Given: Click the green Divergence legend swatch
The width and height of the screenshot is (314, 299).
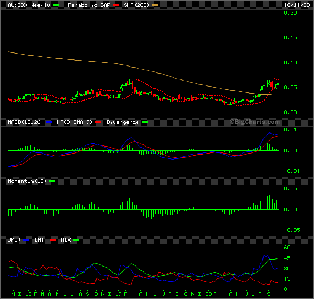Looking at the screenshot, I should (145, 122).
